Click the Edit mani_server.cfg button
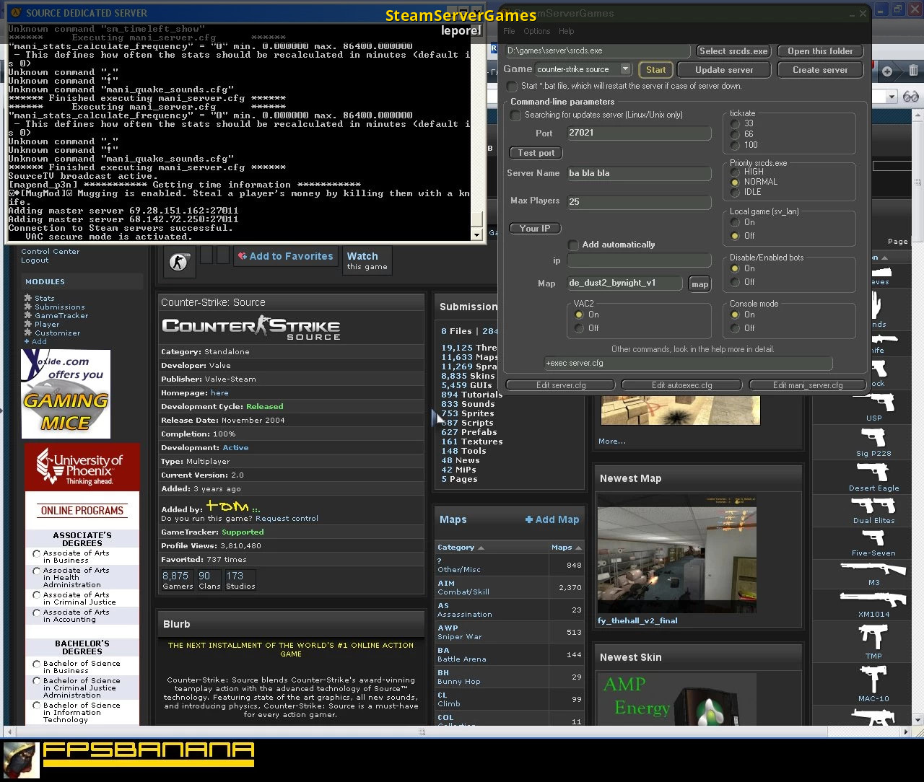The height and width of the screenshot is (782, 924). [808, 385]
